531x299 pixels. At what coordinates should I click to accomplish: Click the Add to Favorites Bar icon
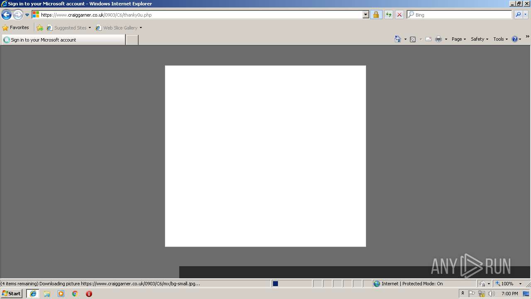pos(40,28)
